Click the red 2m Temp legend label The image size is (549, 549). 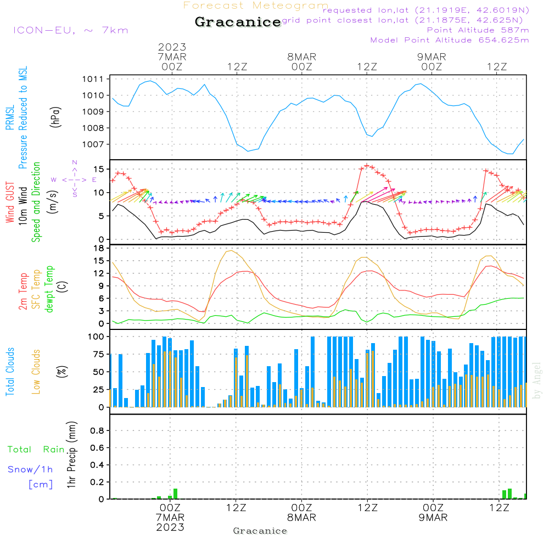click(23, 292)
